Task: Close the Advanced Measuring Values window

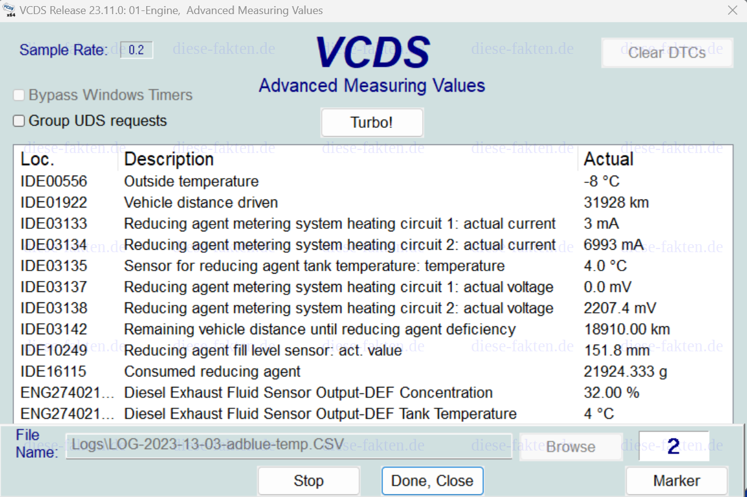Action: [732, 10]
